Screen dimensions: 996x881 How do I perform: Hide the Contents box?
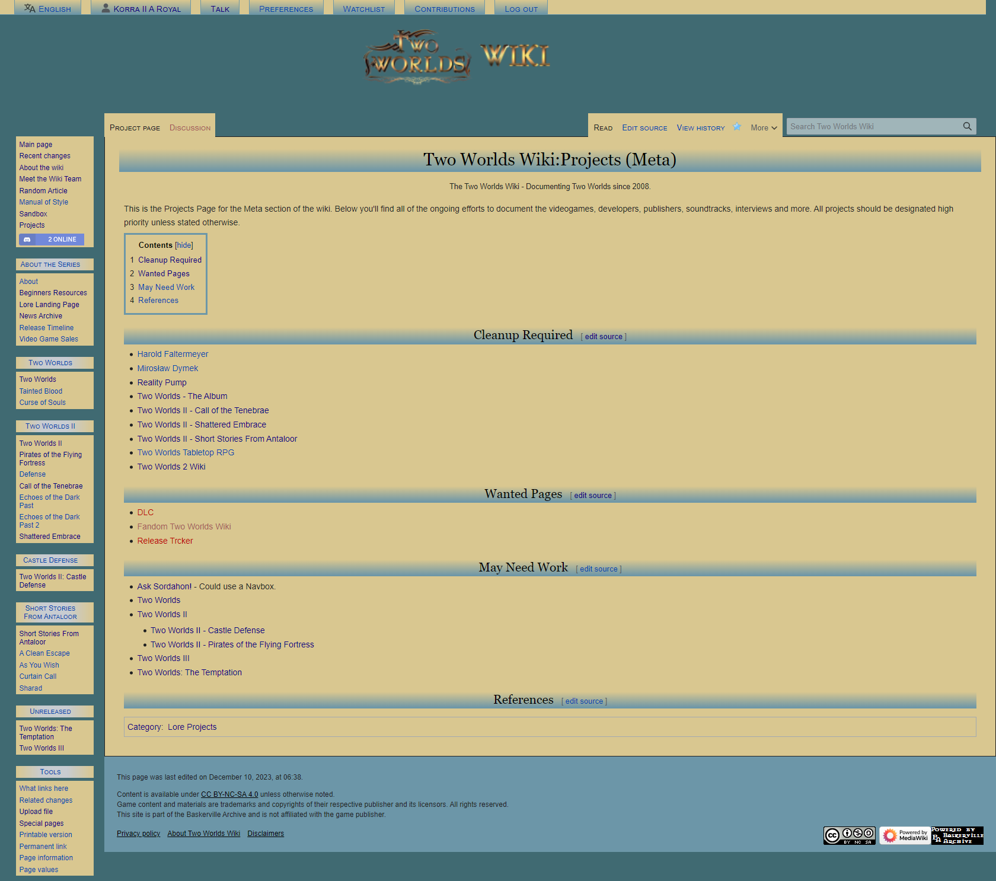184,245
